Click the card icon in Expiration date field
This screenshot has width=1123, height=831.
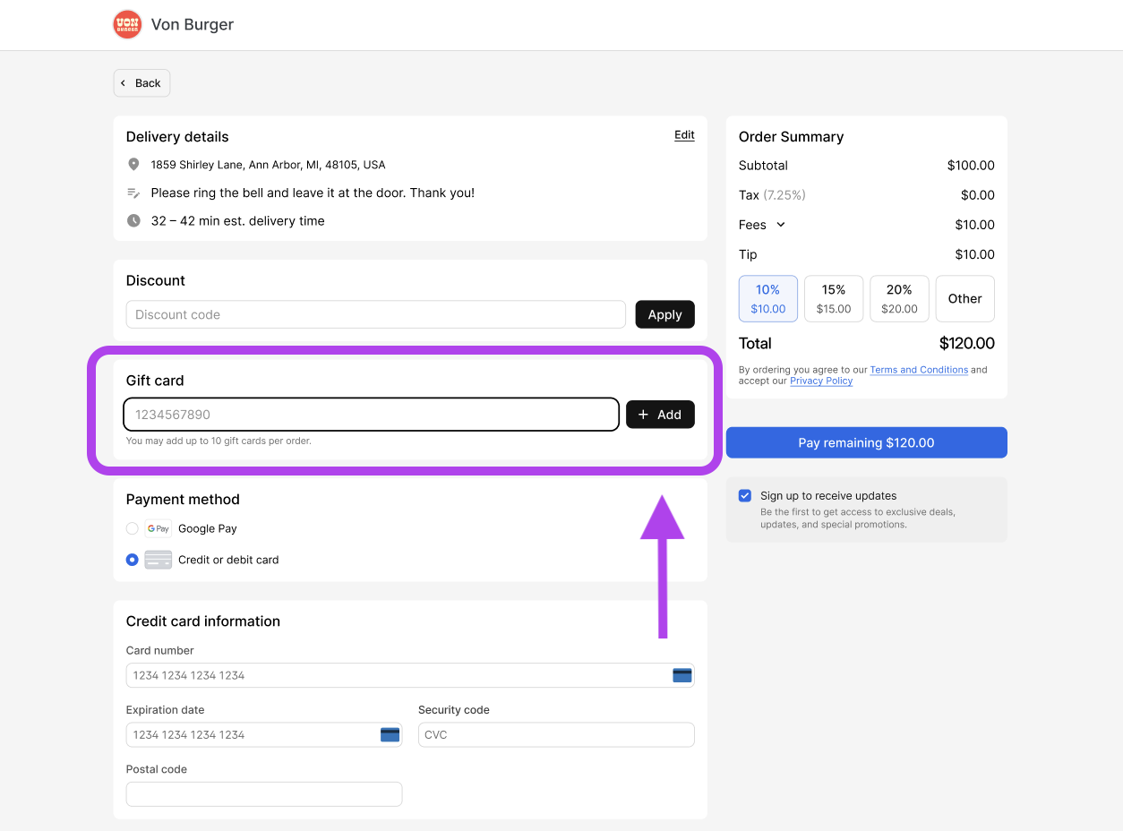[x=390, y=734]
